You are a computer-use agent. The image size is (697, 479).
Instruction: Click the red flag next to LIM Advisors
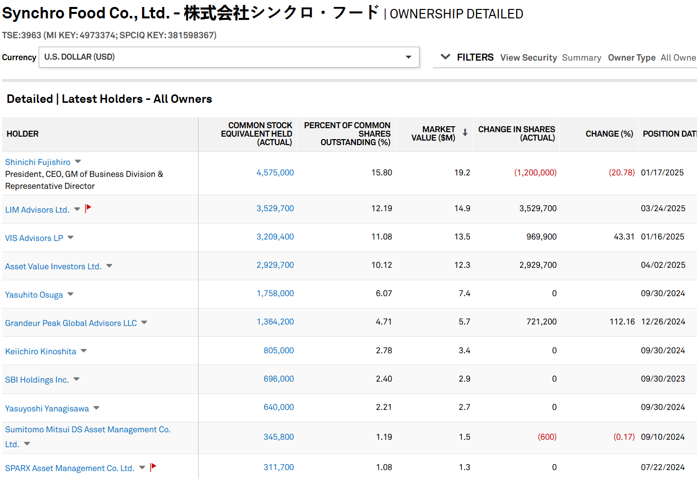[x=88, y=209]
